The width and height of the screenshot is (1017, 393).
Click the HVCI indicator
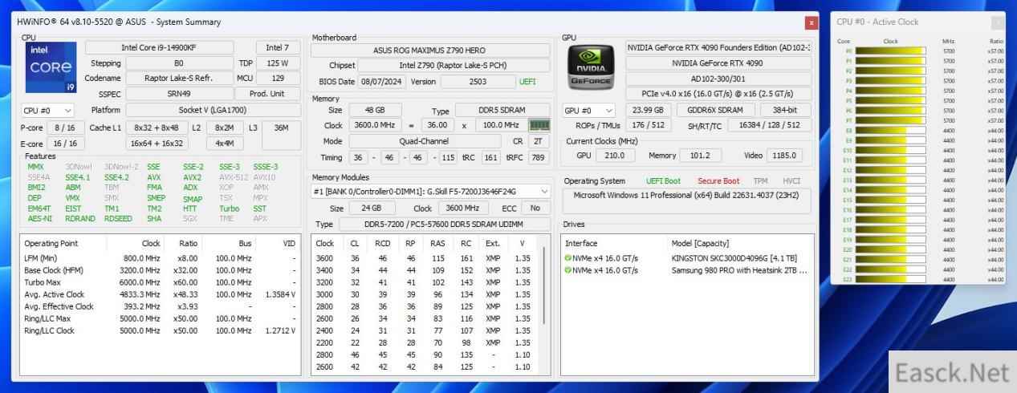pos(791,181)
